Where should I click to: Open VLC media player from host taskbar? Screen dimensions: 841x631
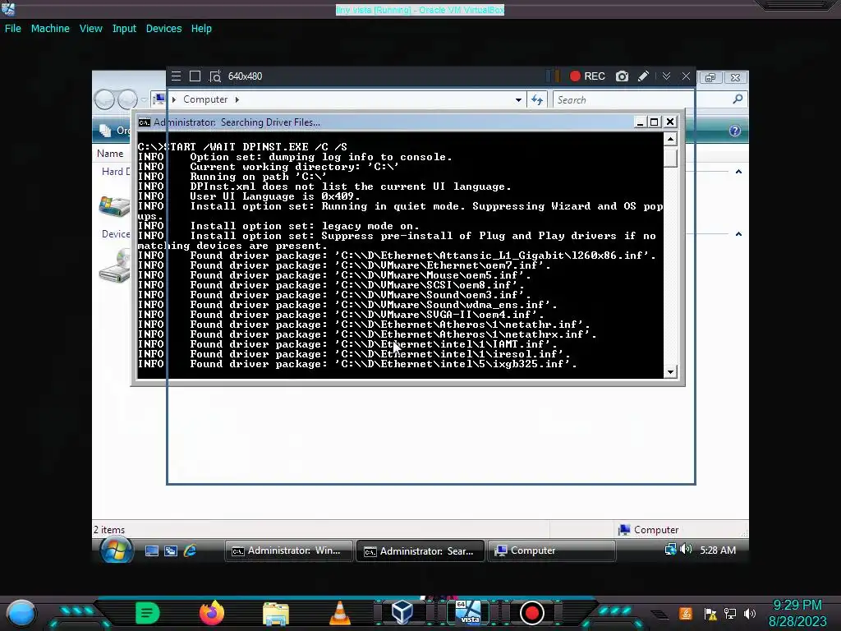pos(339,613)
